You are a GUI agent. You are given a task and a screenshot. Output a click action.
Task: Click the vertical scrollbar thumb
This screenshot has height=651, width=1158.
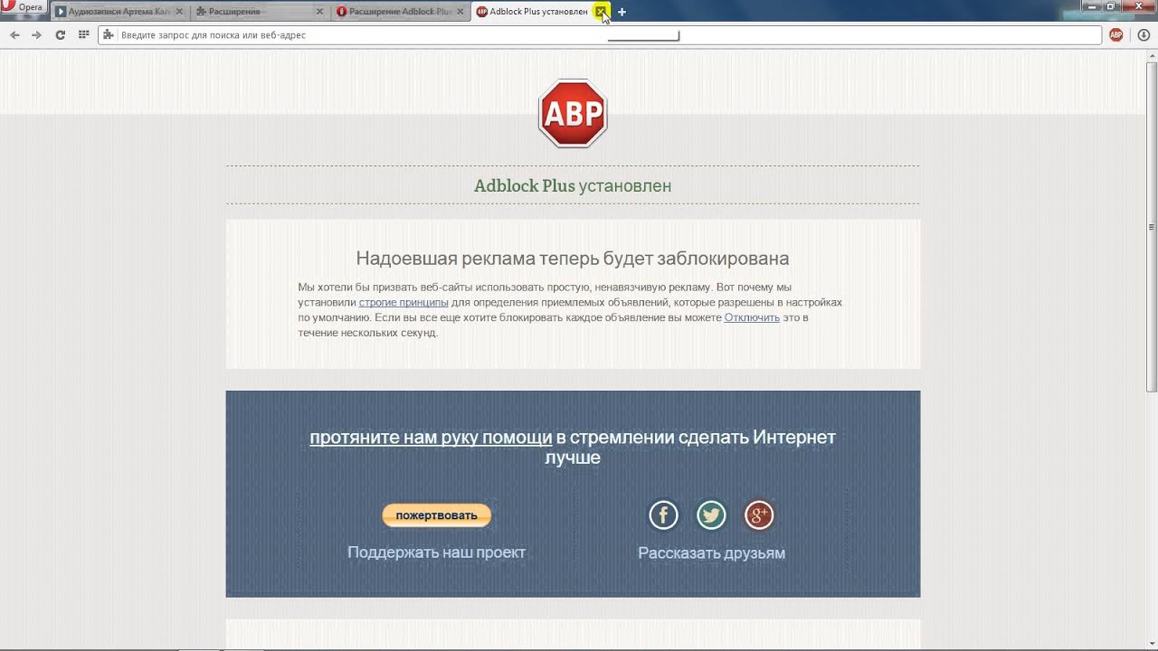(1152, 226)
